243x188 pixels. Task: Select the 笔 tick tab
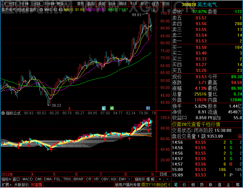pos(176,185)
